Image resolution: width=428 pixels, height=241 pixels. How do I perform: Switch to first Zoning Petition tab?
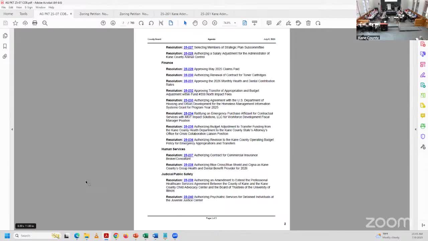pyautogui.click(x=94, y=14)
